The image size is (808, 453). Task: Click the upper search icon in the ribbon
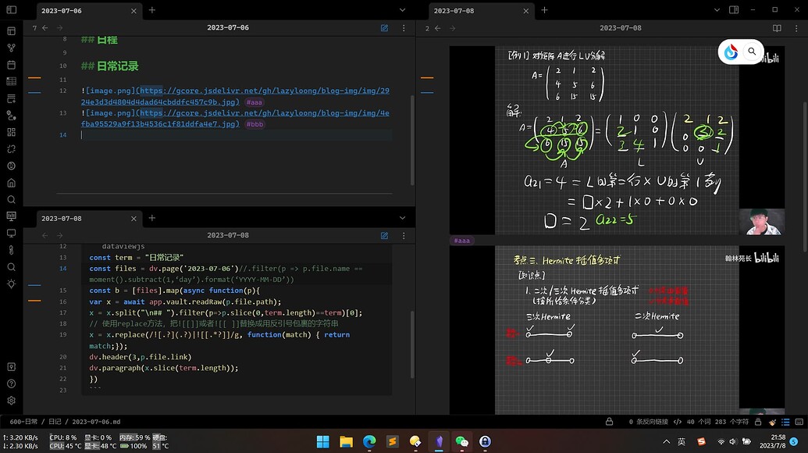tap(12, 199)
